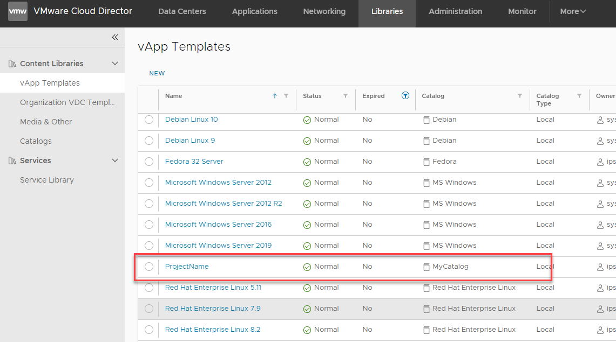Open the active Expired column filter icon

coord(405,95)
